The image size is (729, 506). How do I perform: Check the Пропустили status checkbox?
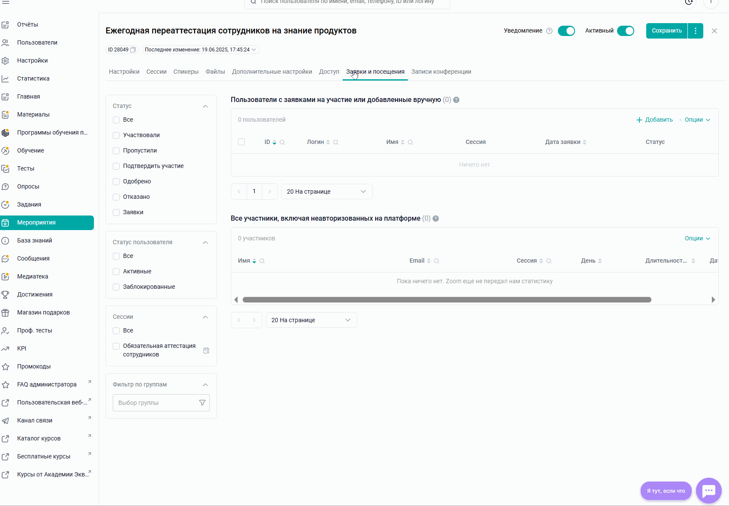pyautogui.click(x=116, y=151)
